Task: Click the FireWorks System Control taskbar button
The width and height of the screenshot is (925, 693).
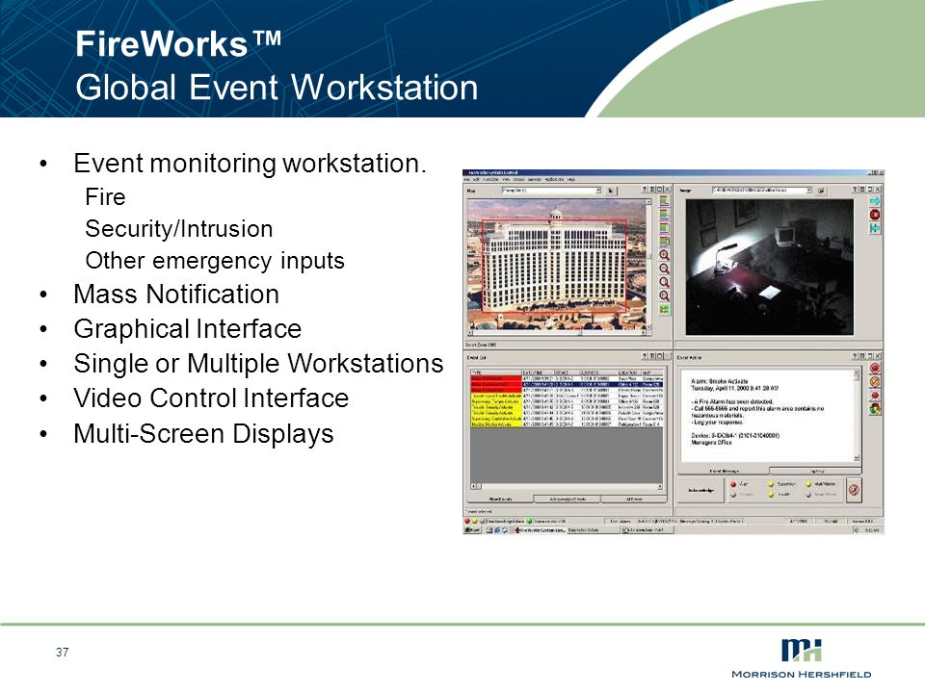Action: click(x=540, y=530)
